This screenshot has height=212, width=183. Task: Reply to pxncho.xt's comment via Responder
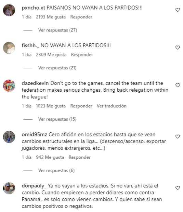81,17
